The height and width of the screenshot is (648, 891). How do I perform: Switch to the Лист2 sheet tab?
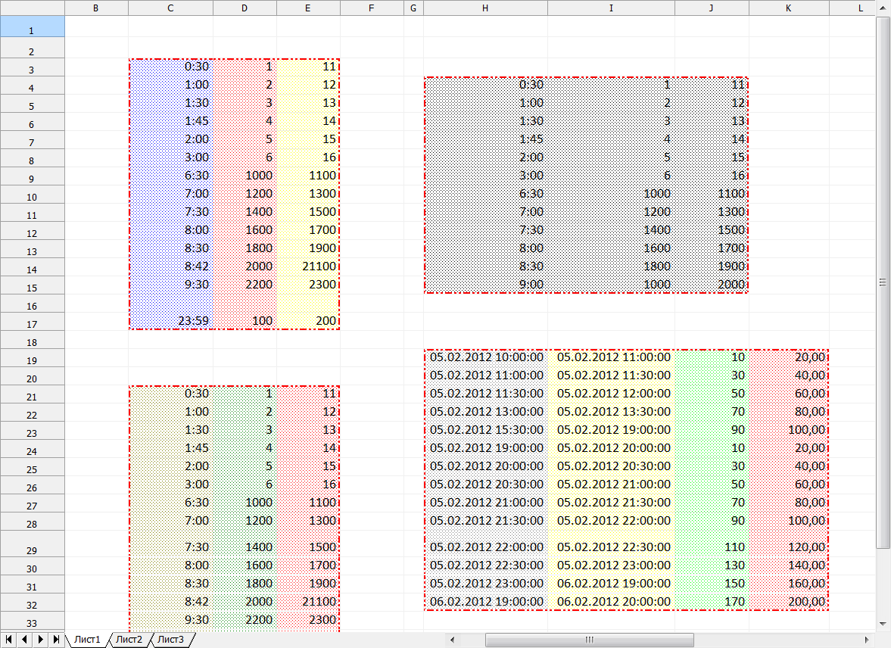[128, 640]
